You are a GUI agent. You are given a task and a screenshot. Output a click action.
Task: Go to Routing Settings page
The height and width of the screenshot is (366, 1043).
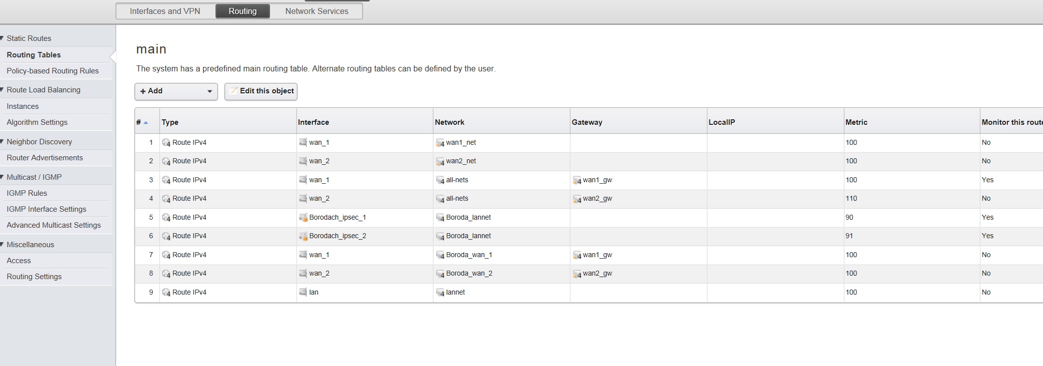coord(34,277)
